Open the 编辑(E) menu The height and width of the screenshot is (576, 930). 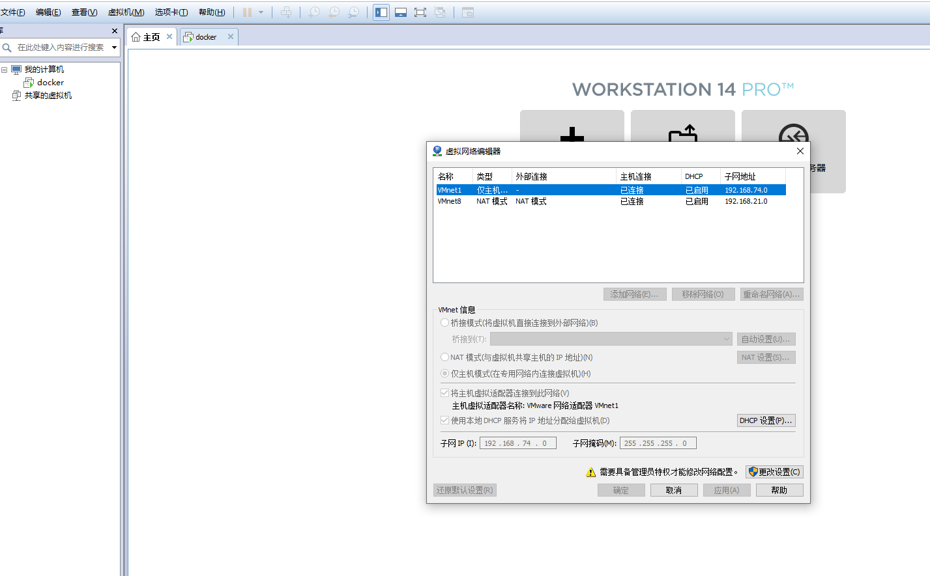click(48, 12)
